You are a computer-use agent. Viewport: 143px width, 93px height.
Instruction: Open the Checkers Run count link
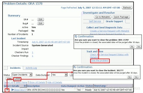(x=33, y=52)
